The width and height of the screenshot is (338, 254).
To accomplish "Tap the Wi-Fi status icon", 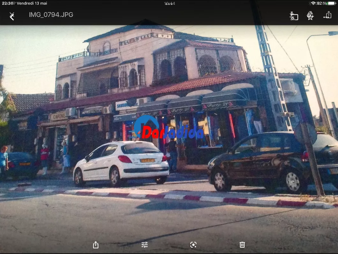I will pyautogui.click(x=313, y=3).
